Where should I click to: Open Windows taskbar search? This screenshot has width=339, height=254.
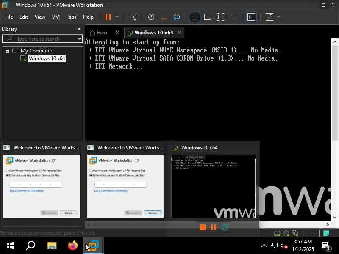point(31,246)
